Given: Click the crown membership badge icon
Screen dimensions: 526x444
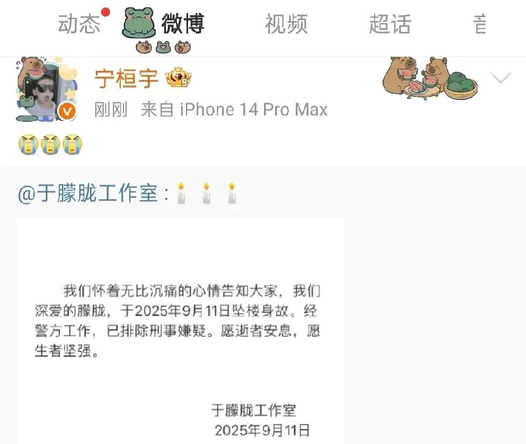Looking at the screenshot, I should [x=178, y=78].
